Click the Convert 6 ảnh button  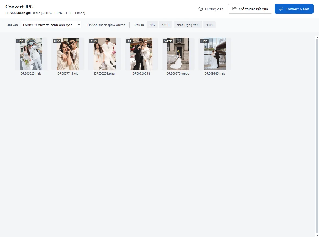[x=294, y=9]
